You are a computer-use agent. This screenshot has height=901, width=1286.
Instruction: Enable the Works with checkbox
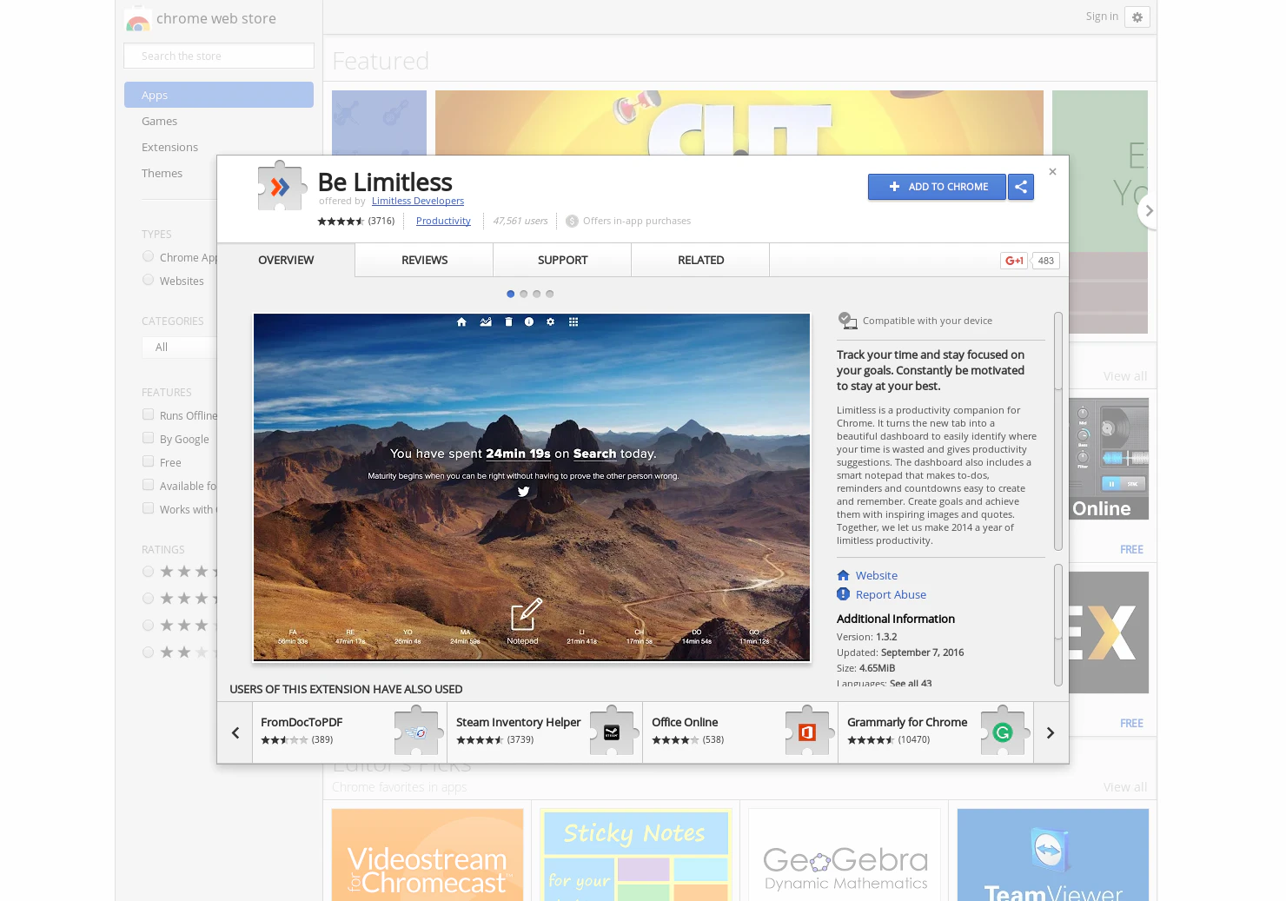pos(148,508)
